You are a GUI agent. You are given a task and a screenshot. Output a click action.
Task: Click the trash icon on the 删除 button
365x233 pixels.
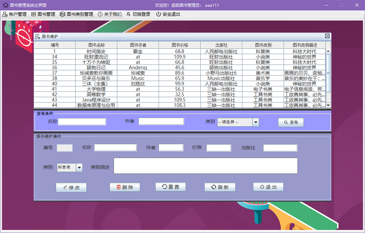119,187
